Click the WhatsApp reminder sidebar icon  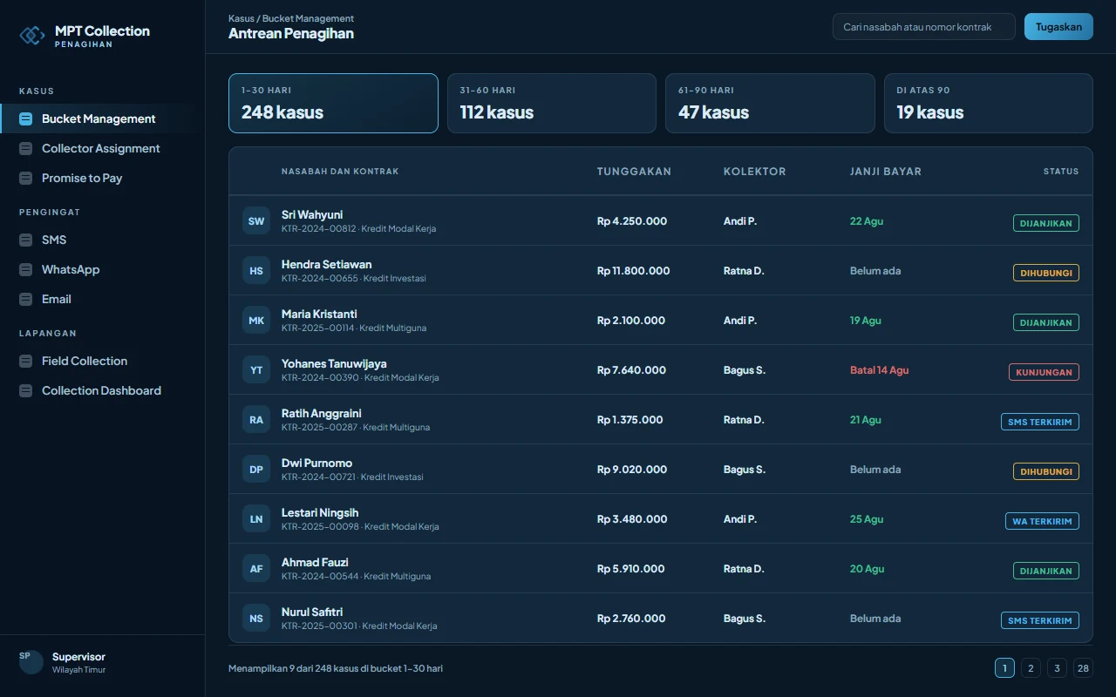point(25,270)
